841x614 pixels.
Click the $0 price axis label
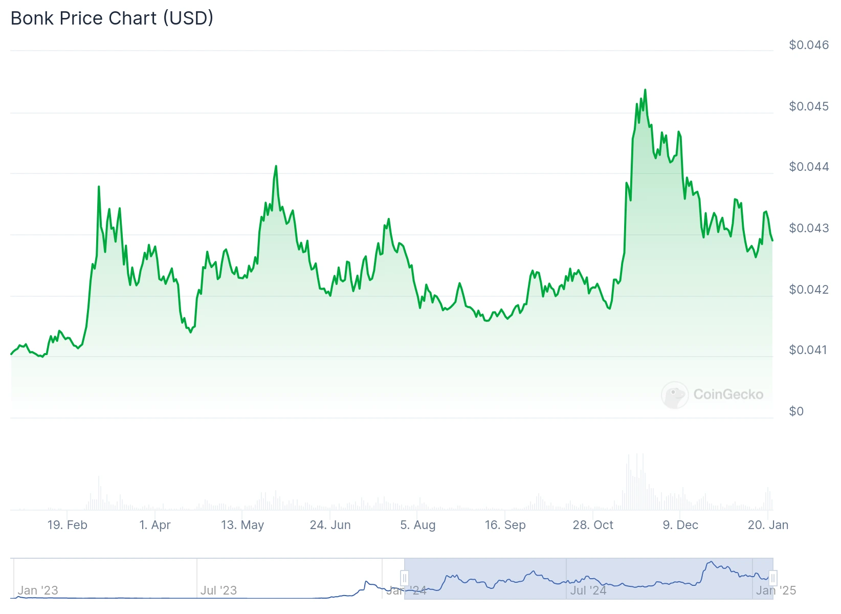[x=796, y=411]
